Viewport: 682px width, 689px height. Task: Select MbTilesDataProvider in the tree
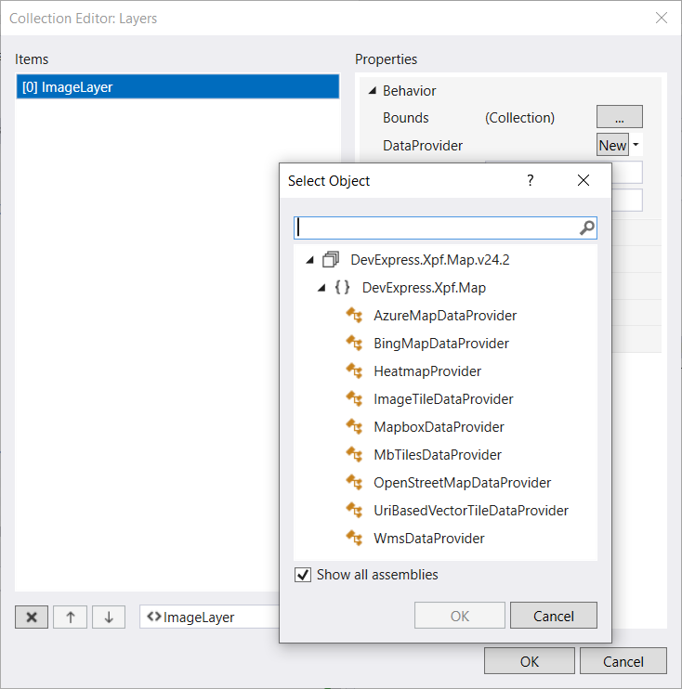pyautogui.click(x=438, y=455)
